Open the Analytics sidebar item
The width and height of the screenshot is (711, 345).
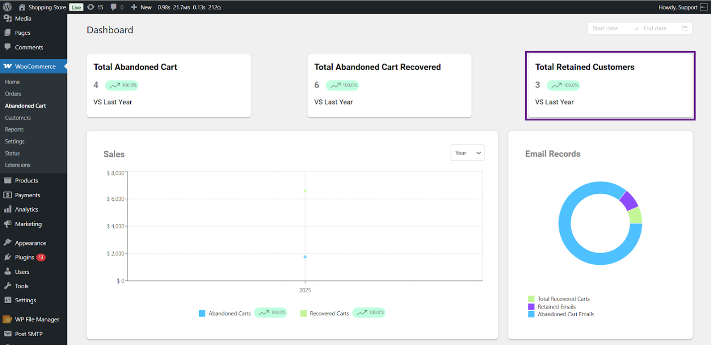26,209
